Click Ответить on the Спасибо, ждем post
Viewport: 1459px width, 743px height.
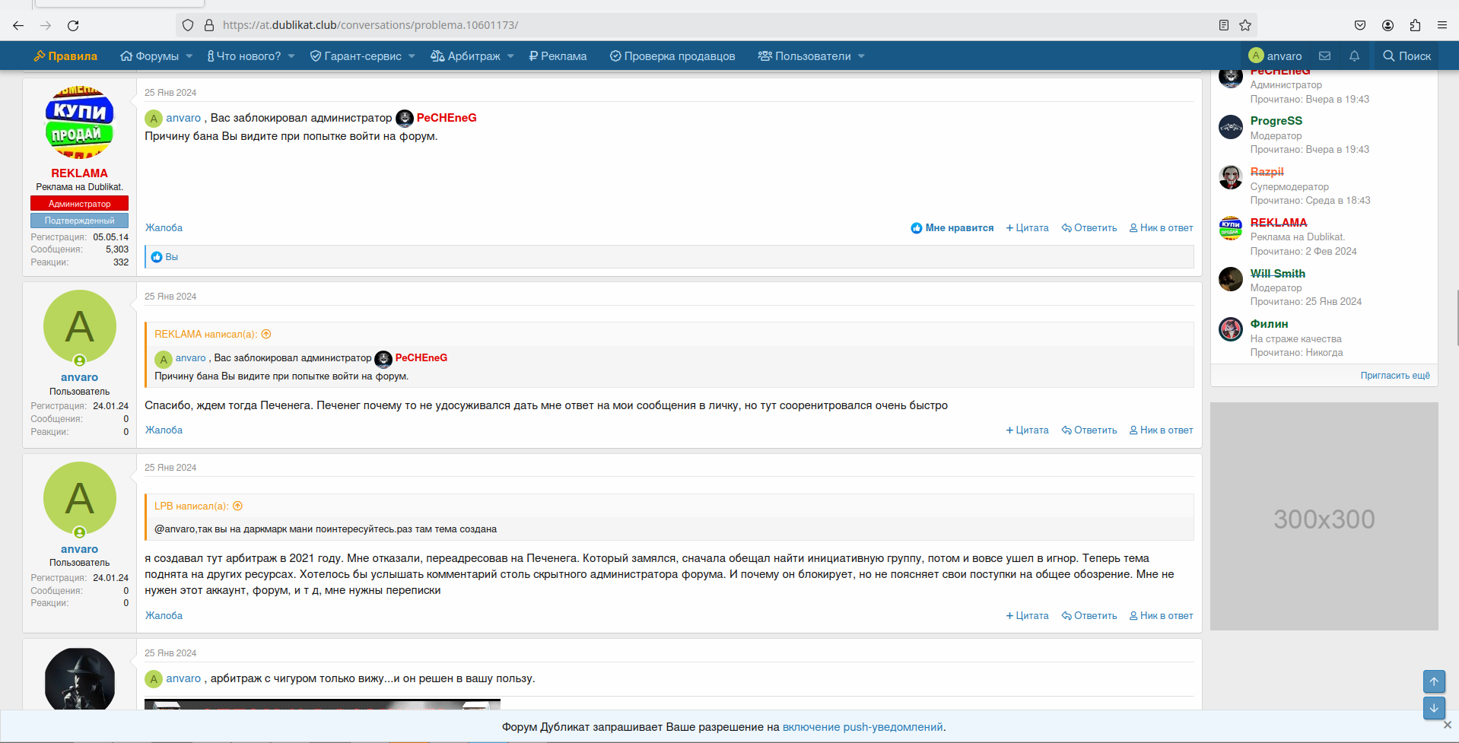coord(1089,430)
